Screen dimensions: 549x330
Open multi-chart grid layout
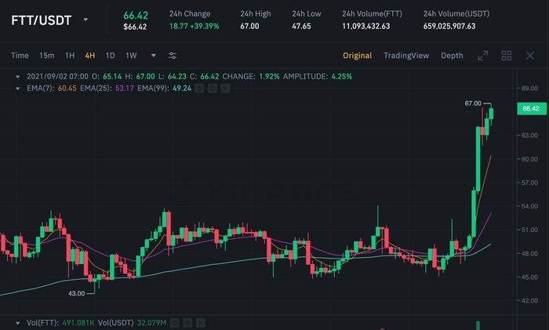pyautogui.click(x=507, y=56)
